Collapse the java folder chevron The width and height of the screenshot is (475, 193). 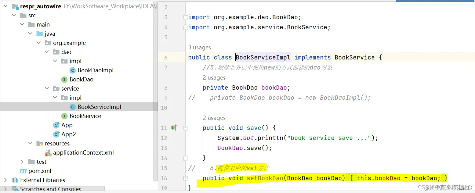pyautogui.click(x=31, y=34)
